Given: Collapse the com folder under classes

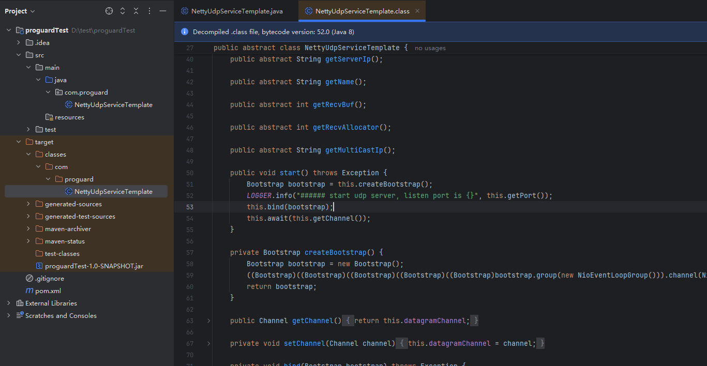Looking at the screenshot, I should 38,167.
